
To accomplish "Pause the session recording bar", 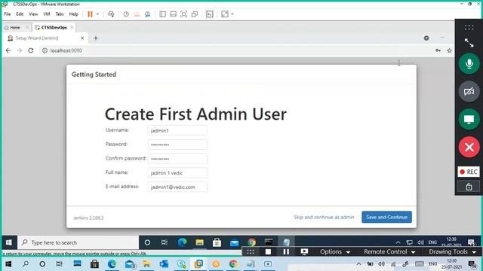I will [x=286, y=252].
